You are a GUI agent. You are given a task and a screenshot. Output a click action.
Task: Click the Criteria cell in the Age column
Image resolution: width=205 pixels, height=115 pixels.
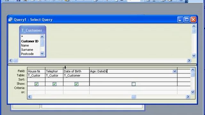(133, 88)
